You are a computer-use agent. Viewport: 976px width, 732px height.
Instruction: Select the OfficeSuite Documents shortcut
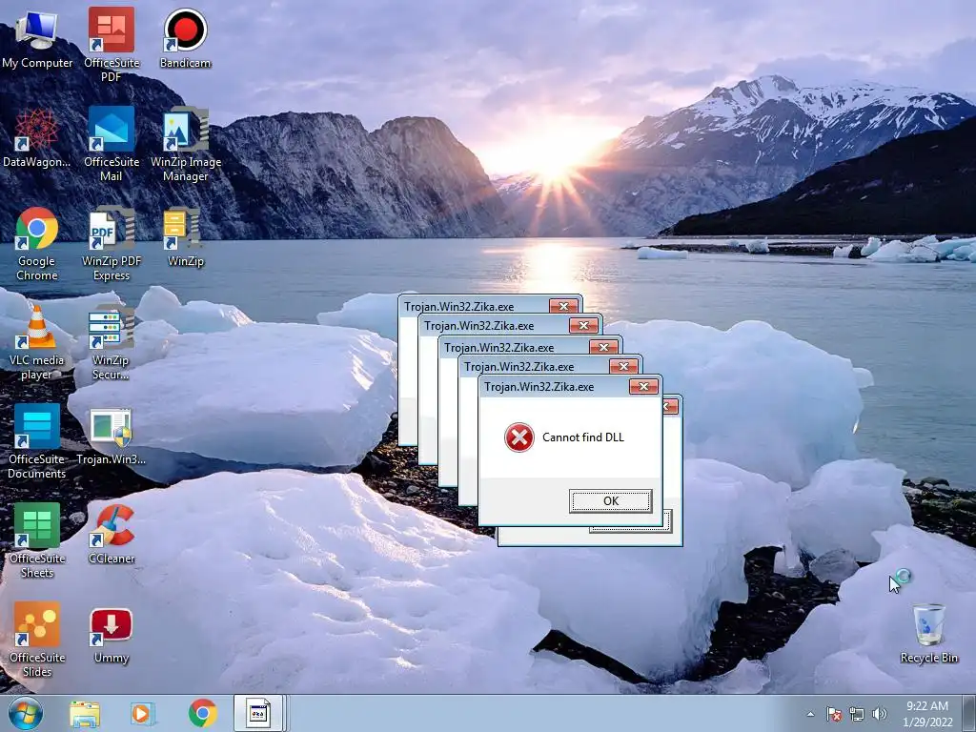click(x=37, y=440)
